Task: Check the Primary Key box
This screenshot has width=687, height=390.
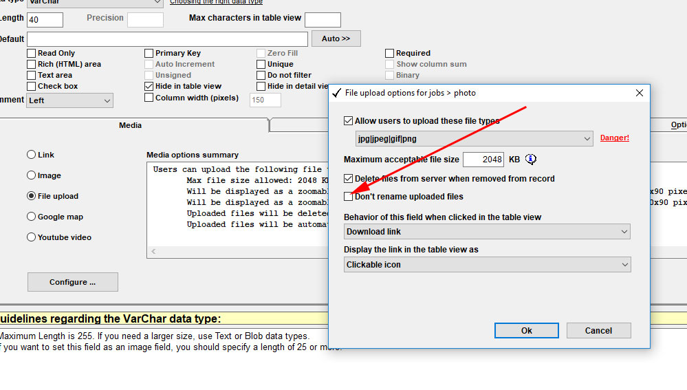Action: pos(149,53)
